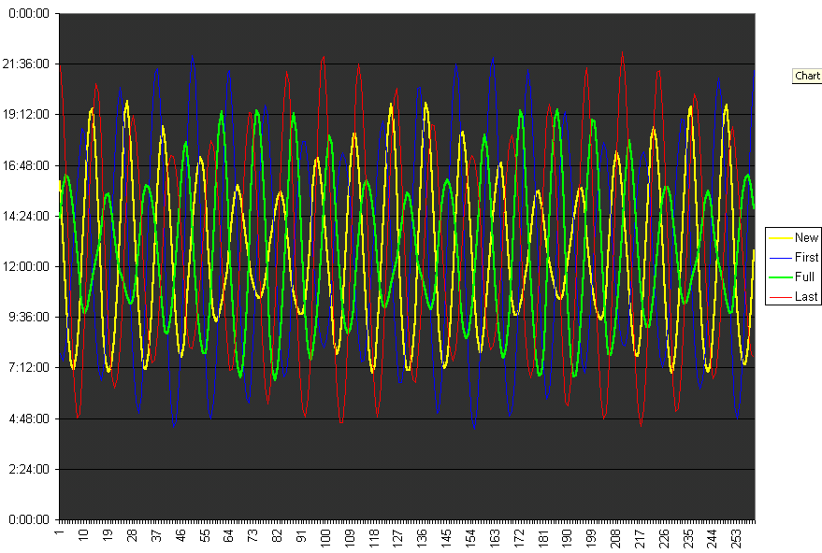The height and width of the screenshot is (553, 822).
Task: Click the x-axis label 181
Action: click(543, 538)
